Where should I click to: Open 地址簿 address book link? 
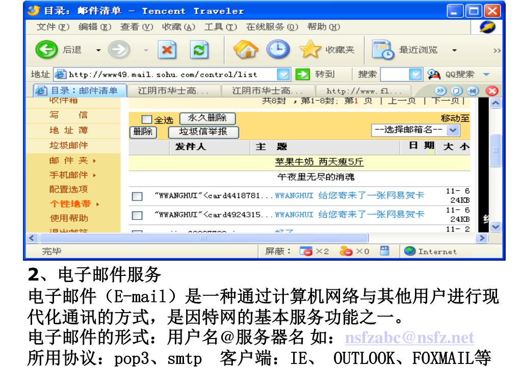click(69, 130)
